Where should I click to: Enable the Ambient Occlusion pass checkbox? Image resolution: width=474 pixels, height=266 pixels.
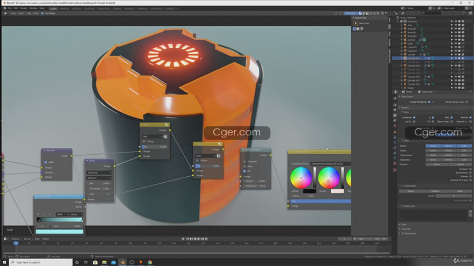(x=470, y=180)
